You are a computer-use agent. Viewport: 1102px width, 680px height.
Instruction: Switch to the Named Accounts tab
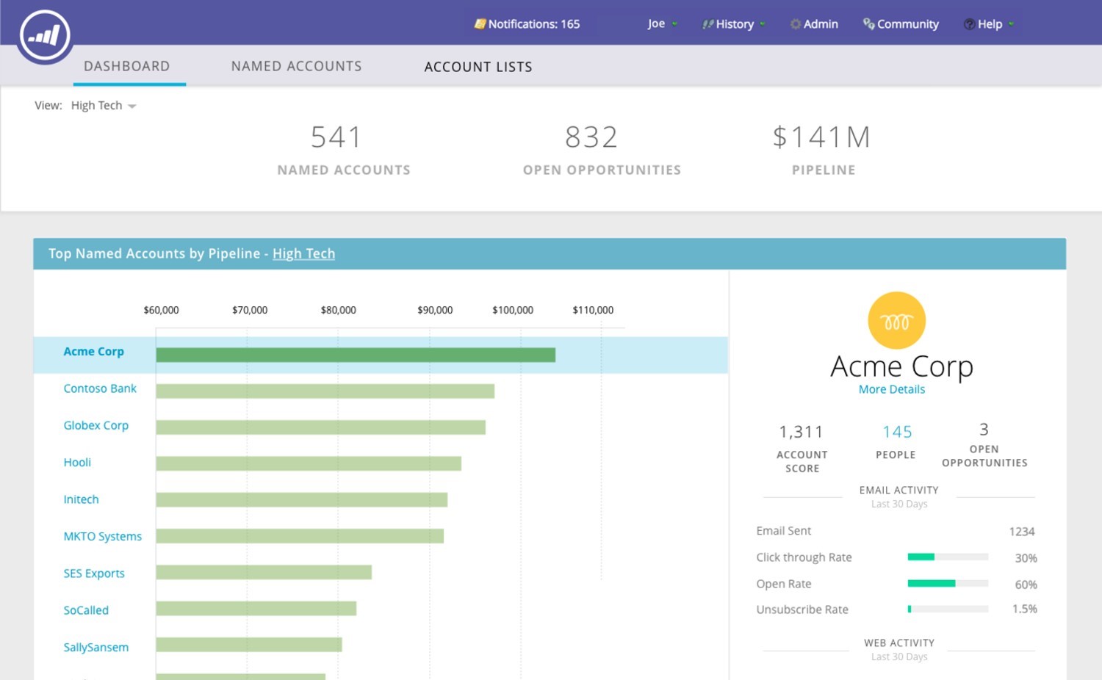pos(296,65)
